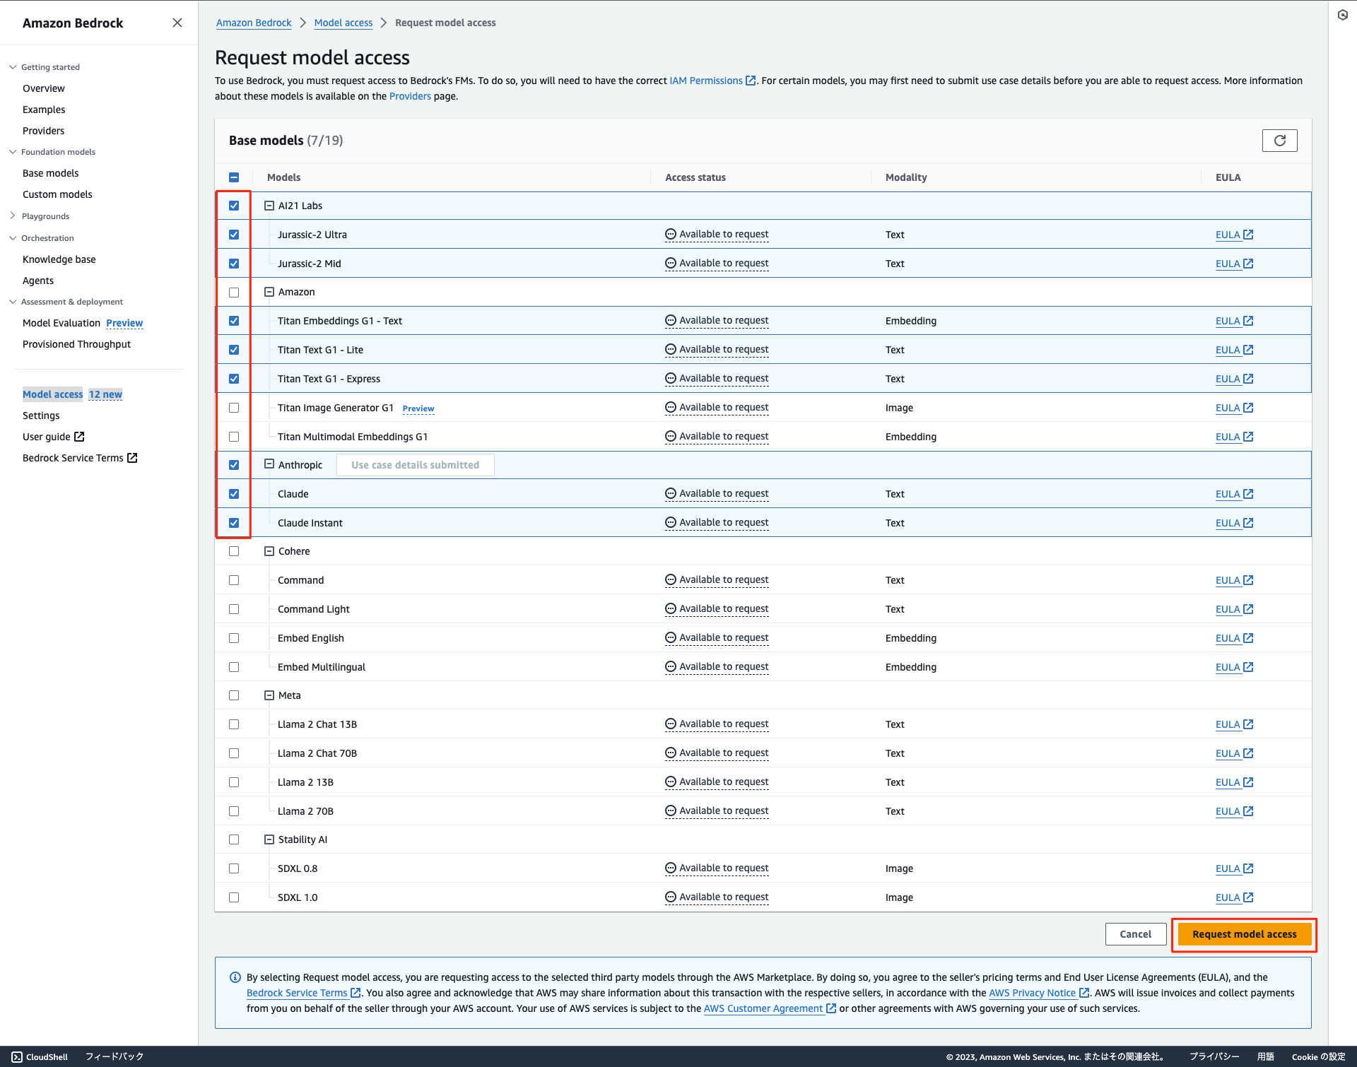Open Settings in sidebar
The width and height of the screenshot is (1357, 1067).
[x=41, y=415]
